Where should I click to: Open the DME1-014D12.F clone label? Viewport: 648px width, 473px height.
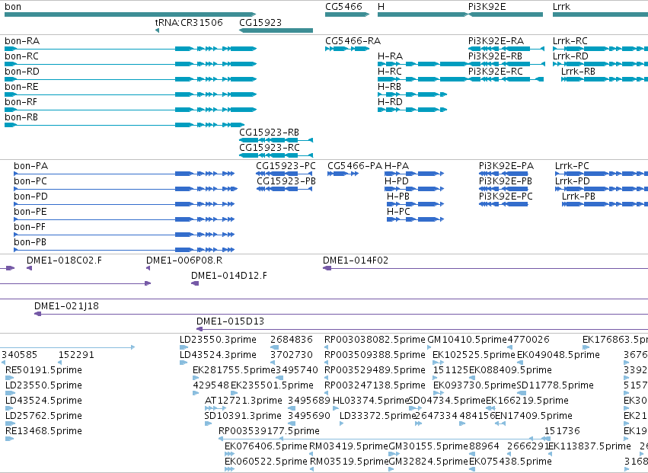[x=229, y=276]
